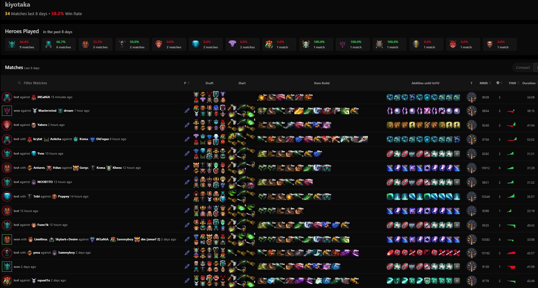The height and width of the screenshot is (288, 538).
Task: Open the Mastermind player link
Action: pyautogui.click(x=47, y=111)
